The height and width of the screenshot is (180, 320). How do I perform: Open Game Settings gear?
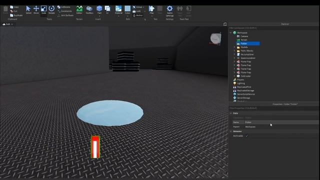click(169, 8)
